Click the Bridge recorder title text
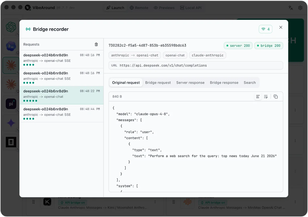 tap(51, 29)
